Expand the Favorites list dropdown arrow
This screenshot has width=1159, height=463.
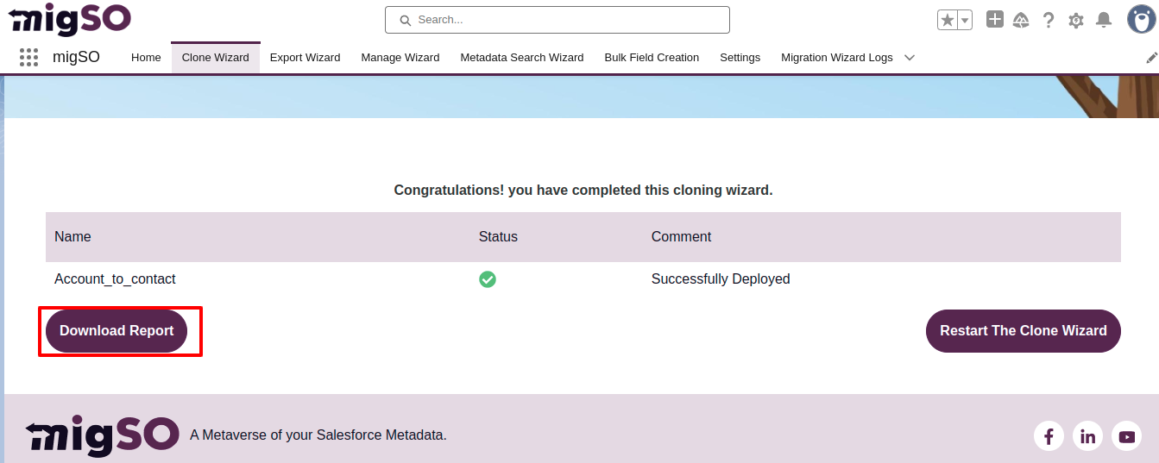tap(965, 20)
